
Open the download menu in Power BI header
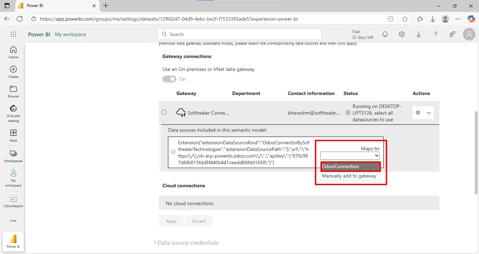pos(419,34)
